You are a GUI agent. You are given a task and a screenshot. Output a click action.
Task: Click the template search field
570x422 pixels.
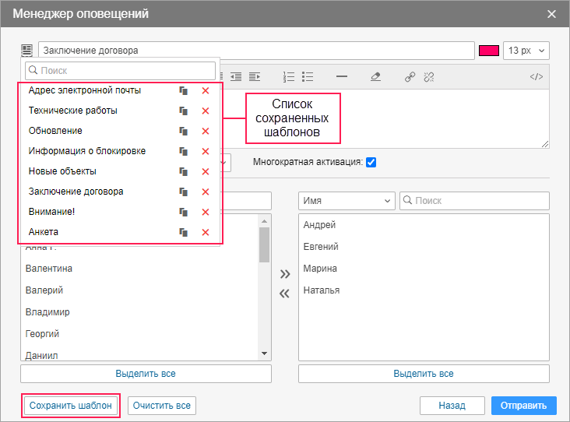(x=121, y=71)
